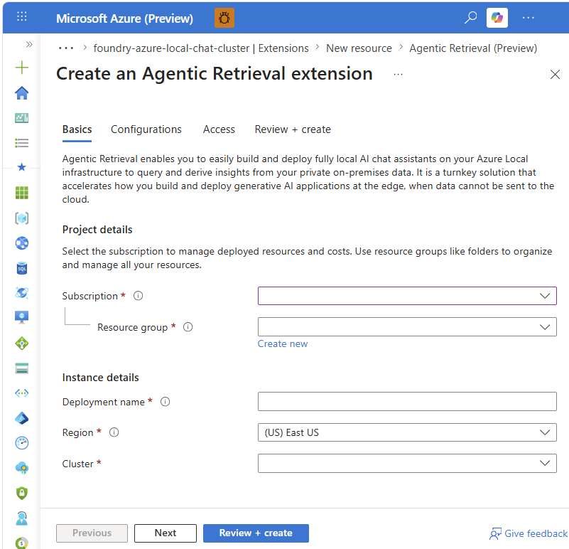The width and height of the screenshot is (569, 549).
Task: Open Azure Cosmos DB planet icon
Action: [x=22, y=293]
